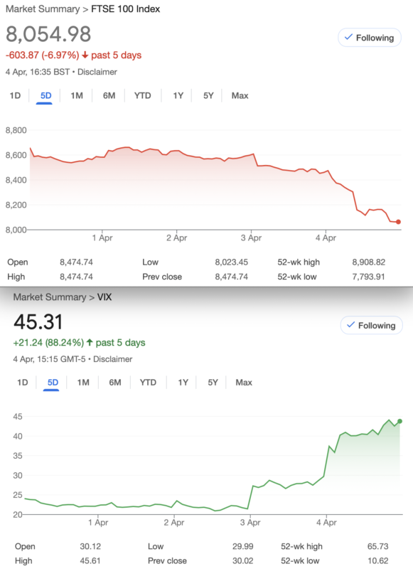Select the 5D tab on VIX chart

coord(53,382)
